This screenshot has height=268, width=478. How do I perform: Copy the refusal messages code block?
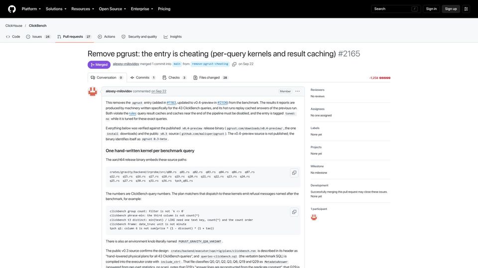coord(294,212)
